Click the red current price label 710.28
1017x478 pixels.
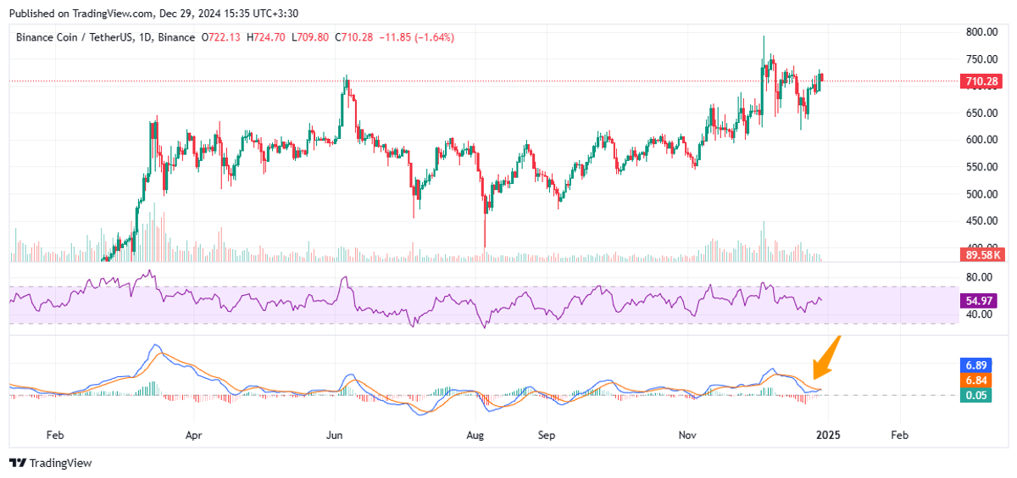(981, 81)
